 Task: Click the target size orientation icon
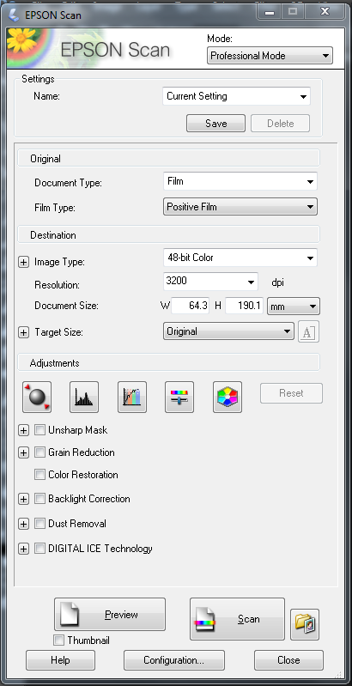309,331
